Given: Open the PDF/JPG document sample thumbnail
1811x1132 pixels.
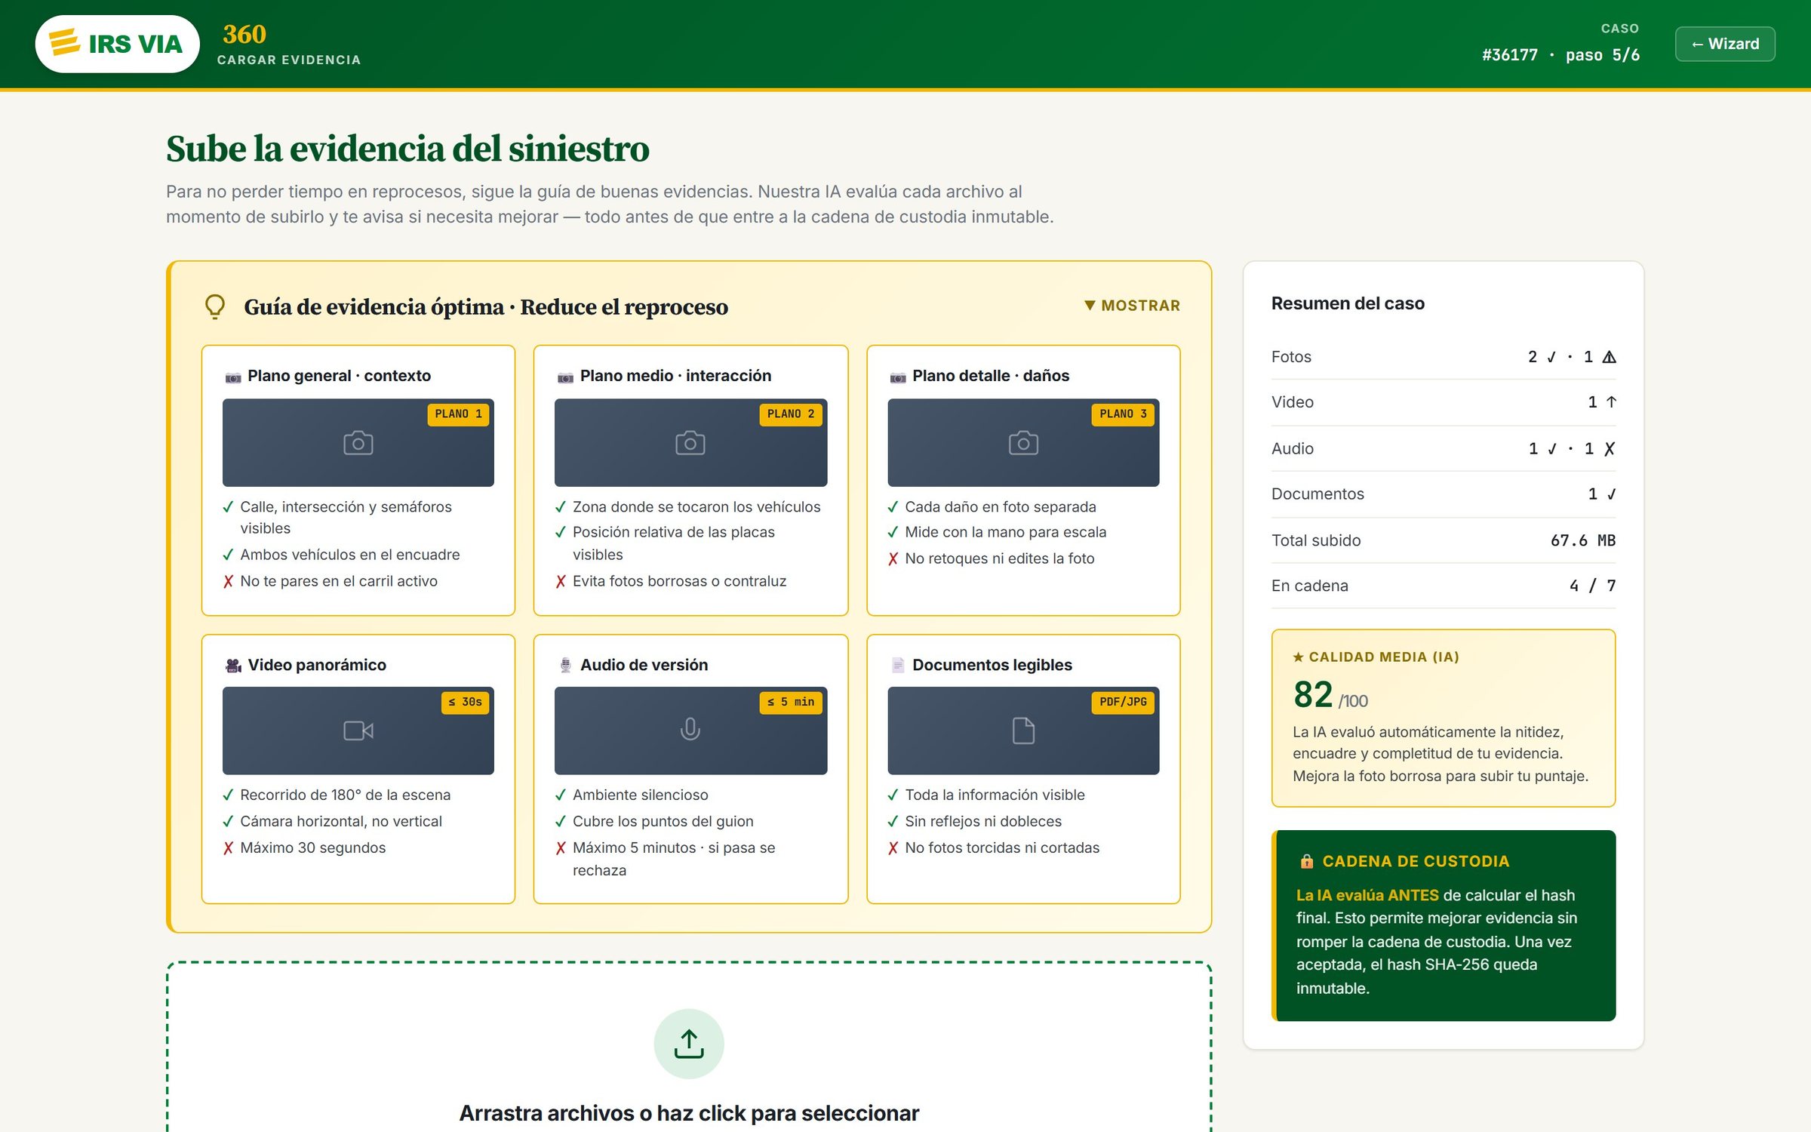Looking at the screenshot, I should point(1023,731).
